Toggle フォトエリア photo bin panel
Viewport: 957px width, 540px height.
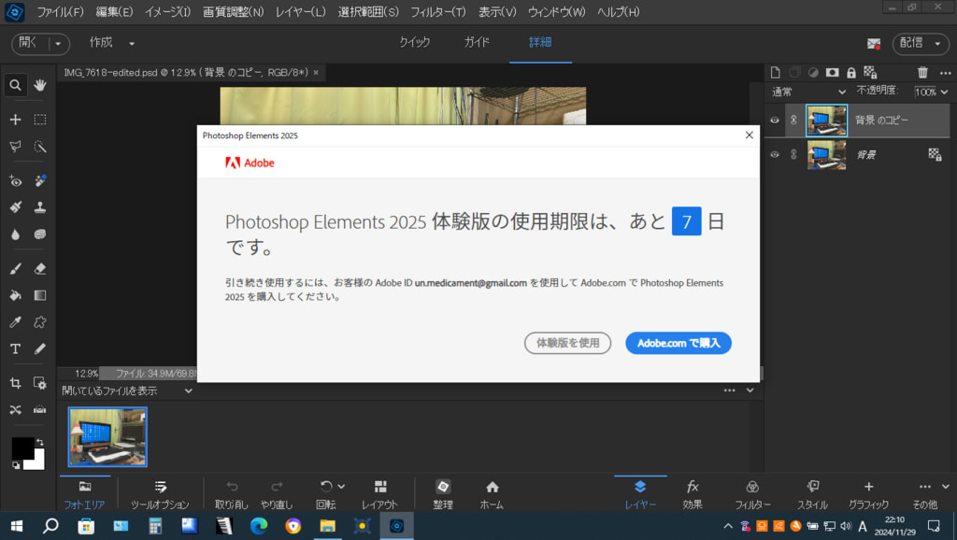pyautogui.click(x=84, y=495)
